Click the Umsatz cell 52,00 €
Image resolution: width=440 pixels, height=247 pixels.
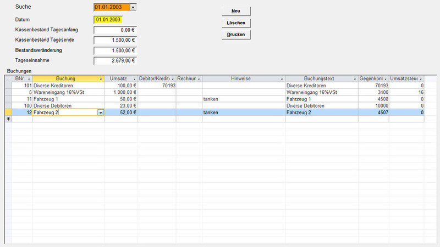click(121, 113)
